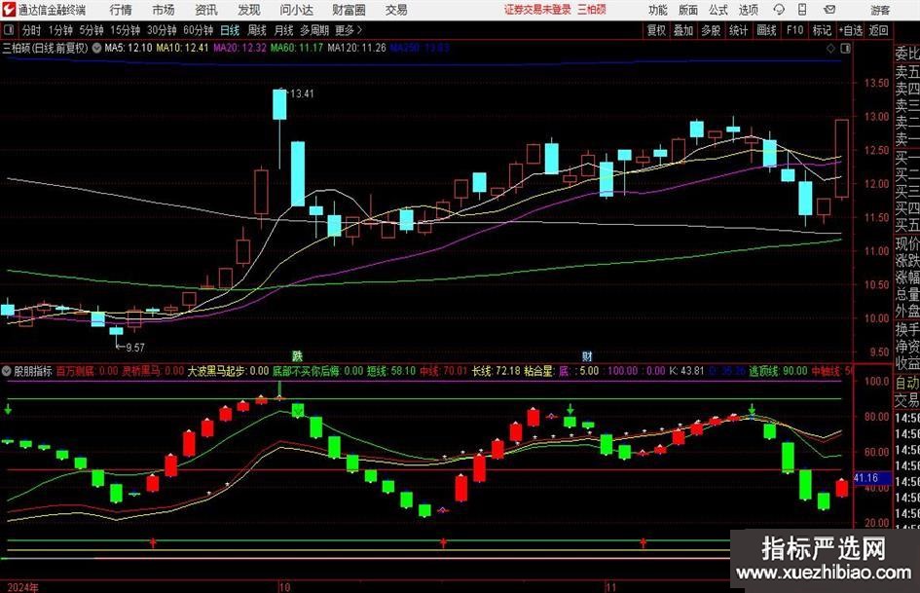Click the 返回 back button
The image size is (920, 593).
[x=878, y=30]
